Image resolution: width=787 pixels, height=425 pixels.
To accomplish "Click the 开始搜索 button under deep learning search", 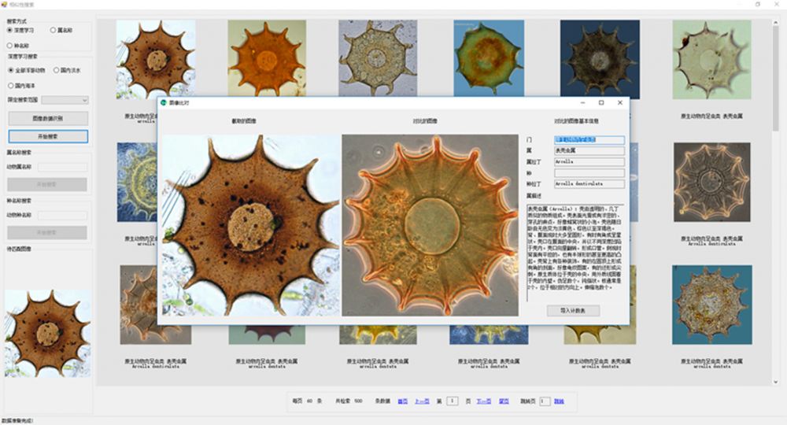I will [x=47, y=136].
